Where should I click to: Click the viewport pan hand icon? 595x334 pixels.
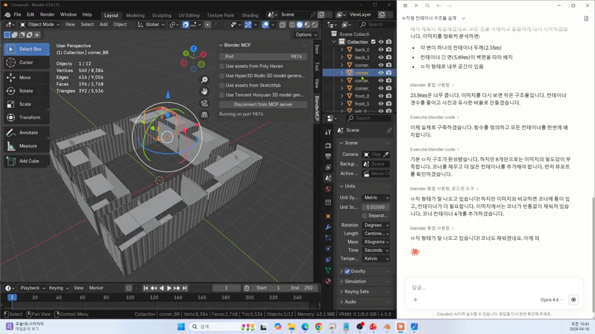coord(204,92)
